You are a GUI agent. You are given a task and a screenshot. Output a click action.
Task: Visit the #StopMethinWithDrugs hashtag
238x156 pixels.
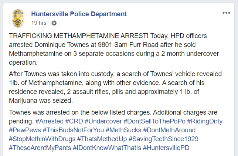pos(42,139)
